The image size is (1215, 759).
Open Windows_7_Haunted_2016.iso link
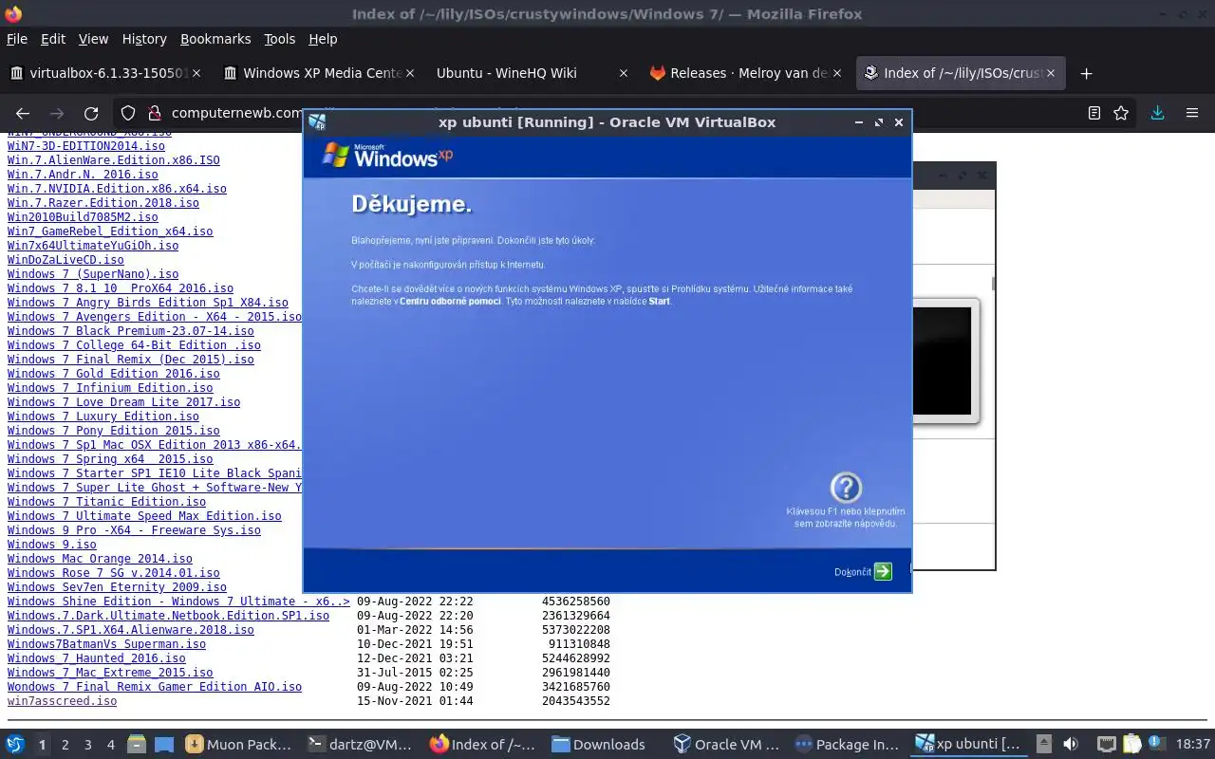[97, 658]
